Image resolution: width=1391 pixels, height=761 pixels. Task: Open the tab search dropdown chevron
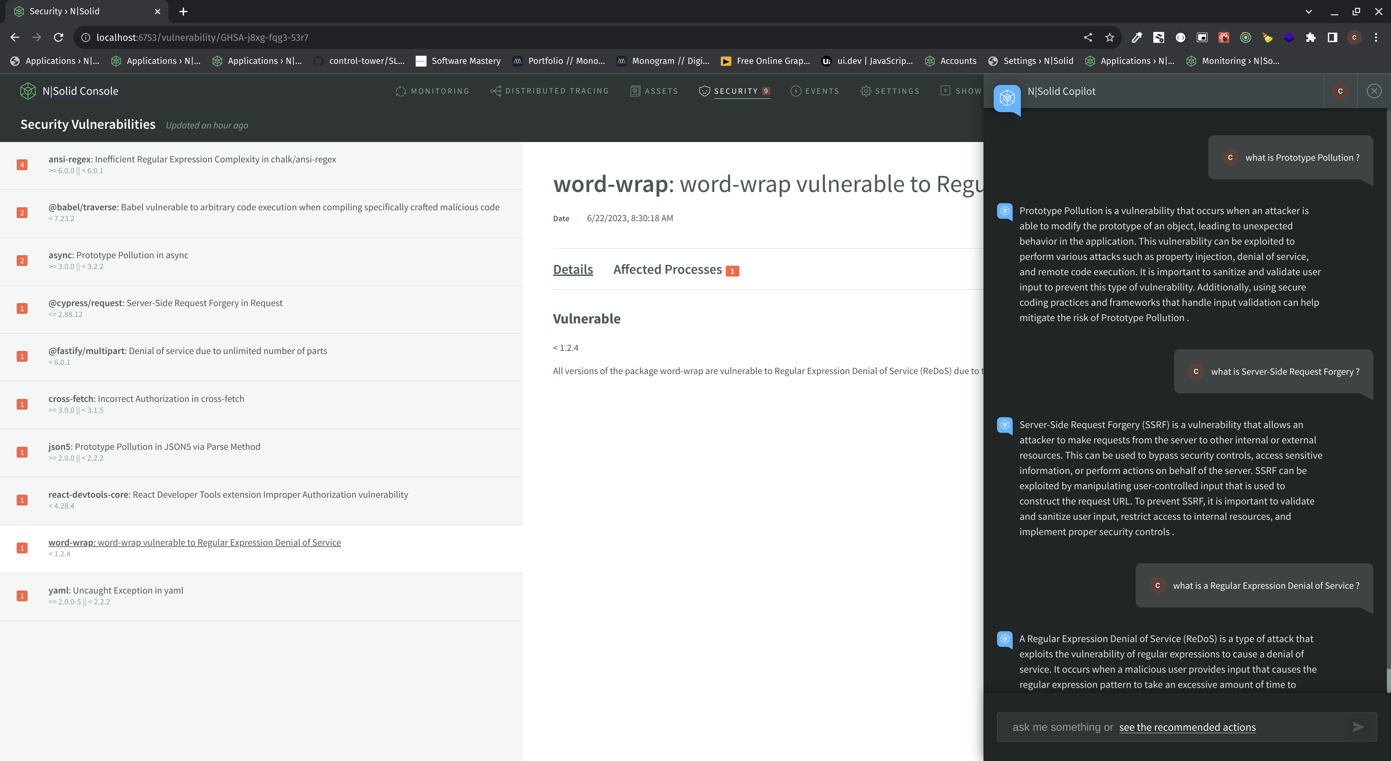click(1308, 11)
